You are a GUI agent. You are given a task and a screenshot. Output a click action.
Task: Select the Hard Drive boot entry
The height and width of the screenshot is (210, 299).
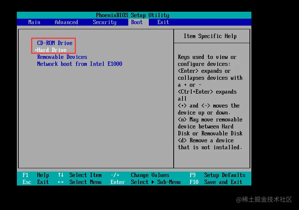(x=52, y=50)
